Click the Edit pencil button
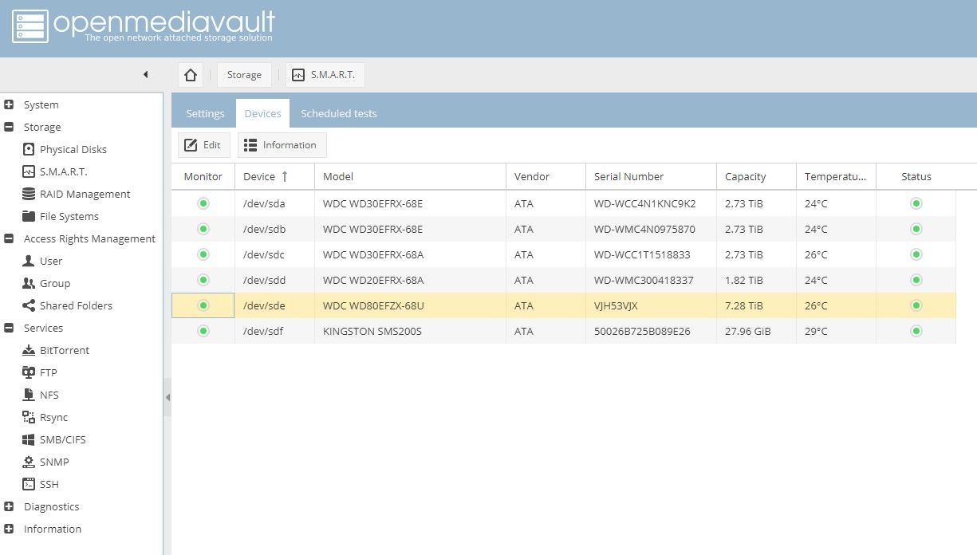 [203, 145]
